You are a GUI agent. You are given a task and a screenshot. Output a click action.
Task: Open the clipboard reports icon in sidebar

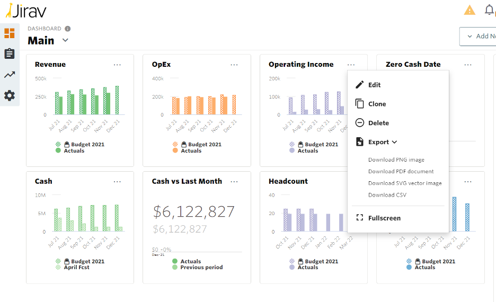[10, 54]
